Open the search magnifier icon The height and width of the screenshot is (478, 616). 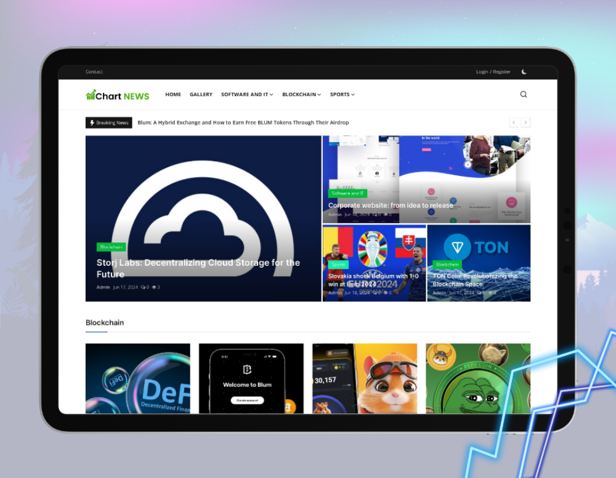click(x=523, y=94)
